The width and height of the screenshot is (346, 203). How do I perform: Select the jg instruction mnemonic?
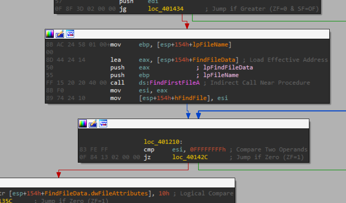123,8
